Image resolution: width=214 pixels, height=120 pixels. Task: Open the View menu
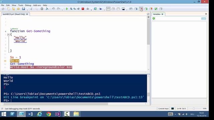[x=14, y=5]
